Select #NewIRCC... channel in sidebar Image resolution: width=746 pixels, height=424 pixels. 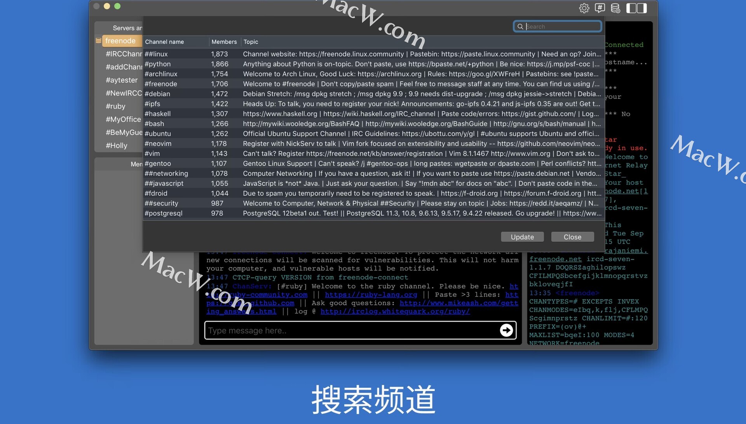[124, 93]
